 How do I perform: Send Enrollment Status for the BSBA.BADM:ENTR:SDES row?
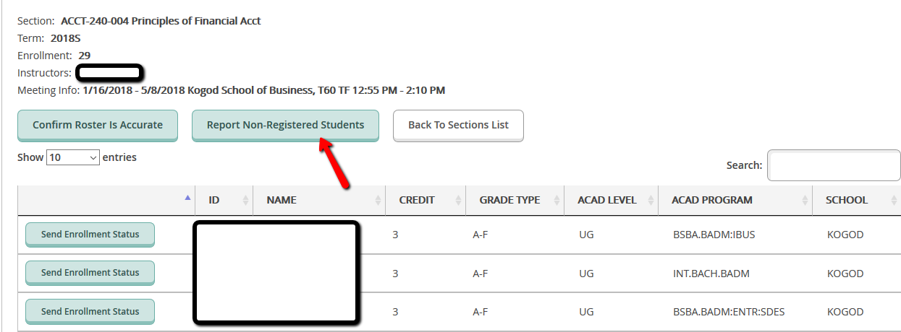point(90,312)
